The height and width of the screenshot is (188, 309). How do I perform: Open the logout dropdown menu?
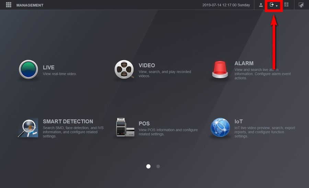pos(274,5)
